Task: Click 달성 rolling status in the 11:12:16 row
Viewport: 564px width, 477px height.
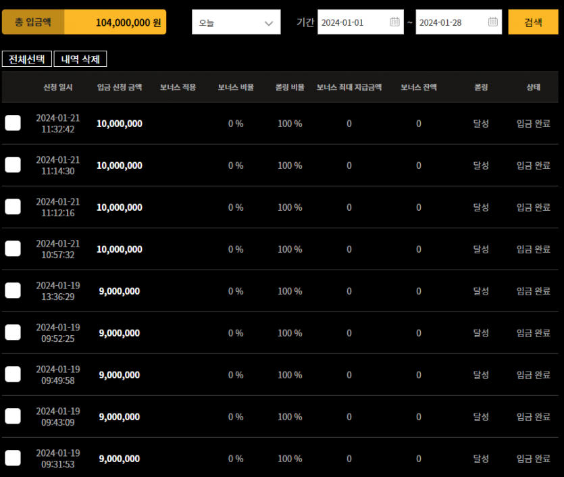Action: pos(481,207)
